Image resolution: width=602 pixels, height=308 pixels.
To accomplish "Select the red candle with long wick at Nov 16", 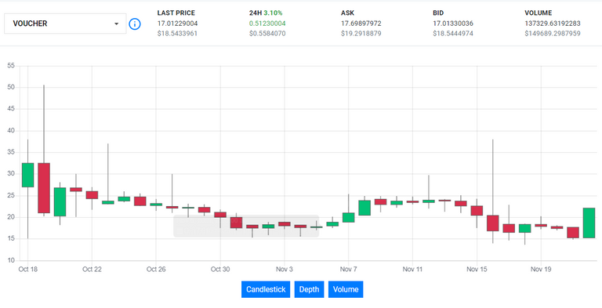I will click(x=492, y=223).
